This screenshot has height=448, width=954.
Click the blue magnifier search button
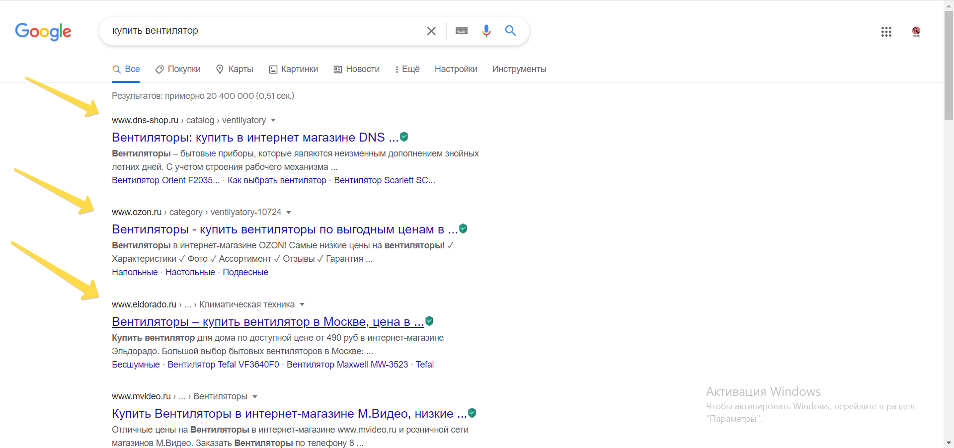point(510,31)
